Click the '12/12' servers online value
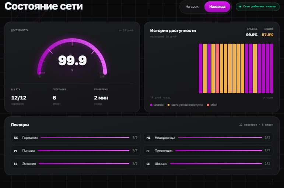 coord(19,98)
